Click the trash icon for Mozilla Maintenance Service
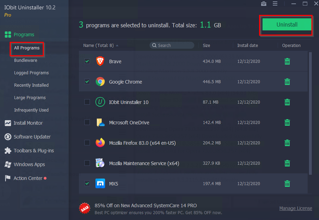The image size is (319, 220). coord(287,163)
